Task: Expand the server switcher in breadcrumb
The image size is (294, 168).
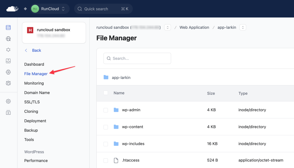Action: [168, 27]
